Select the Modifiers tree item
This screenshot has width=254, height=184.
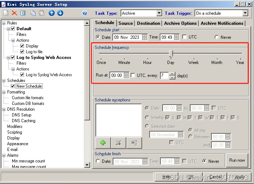(x=15, y=126)
